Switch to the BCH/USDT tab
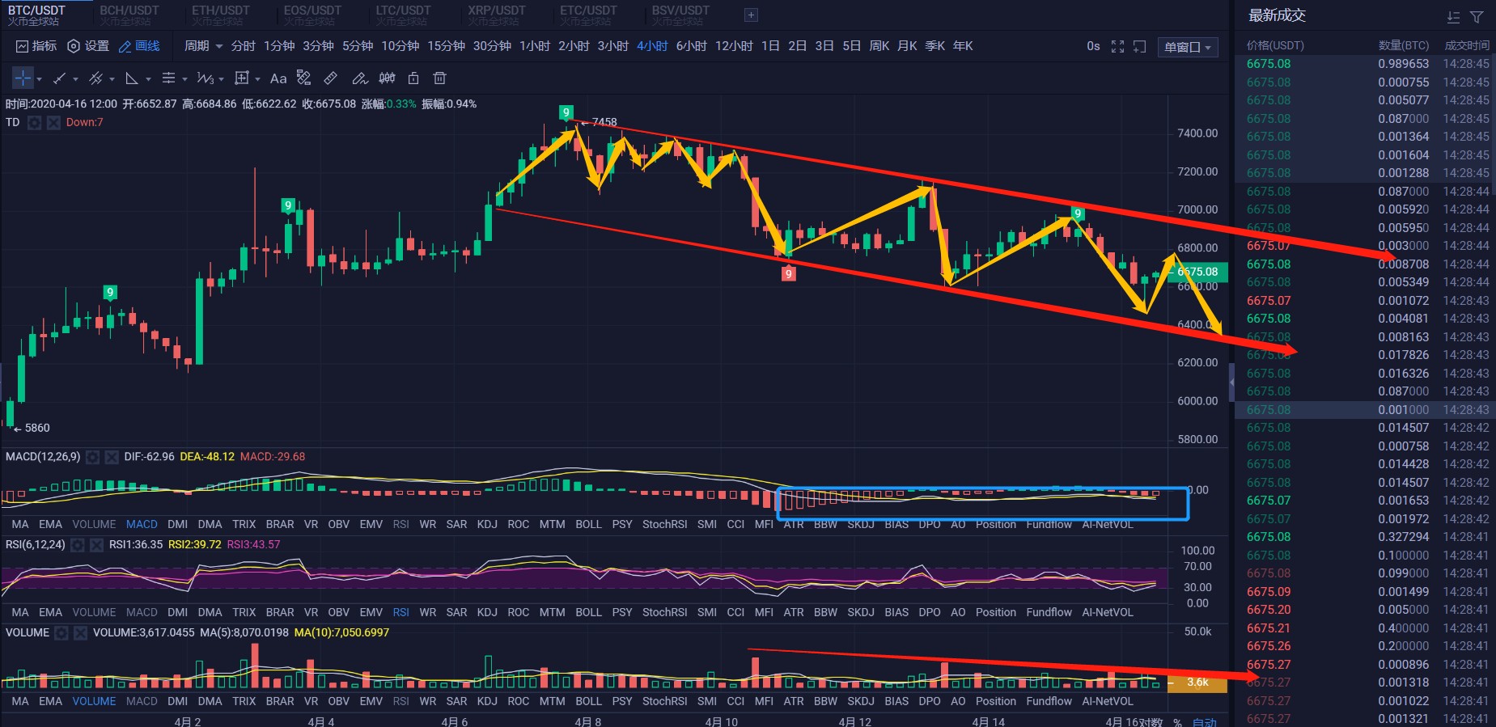Viewport: 1496px width, 727px height. click(x=129, y=15)
